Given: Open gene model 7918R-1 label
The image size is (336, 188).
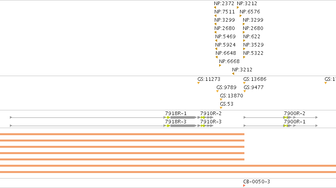Looking at the screenshot, I should coord(176,114).
